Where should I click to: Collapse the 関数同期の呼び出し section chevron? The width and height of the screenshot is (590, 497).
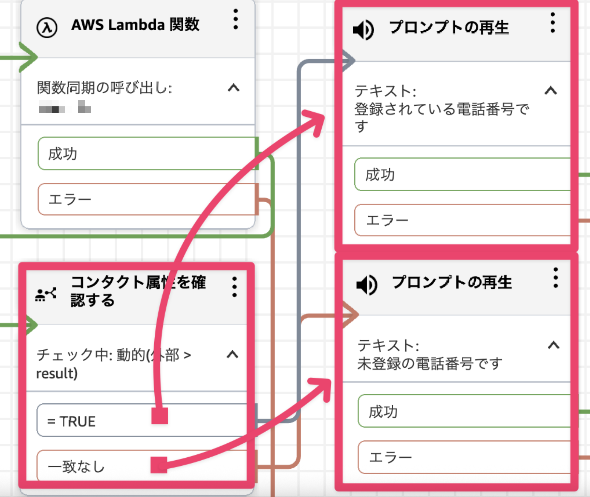pyautogui.click(x=233, y=88)
